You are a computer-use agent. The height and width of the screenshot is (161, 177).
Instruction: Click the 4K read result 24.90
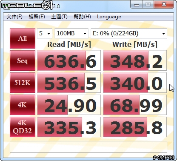click(69, 105)
